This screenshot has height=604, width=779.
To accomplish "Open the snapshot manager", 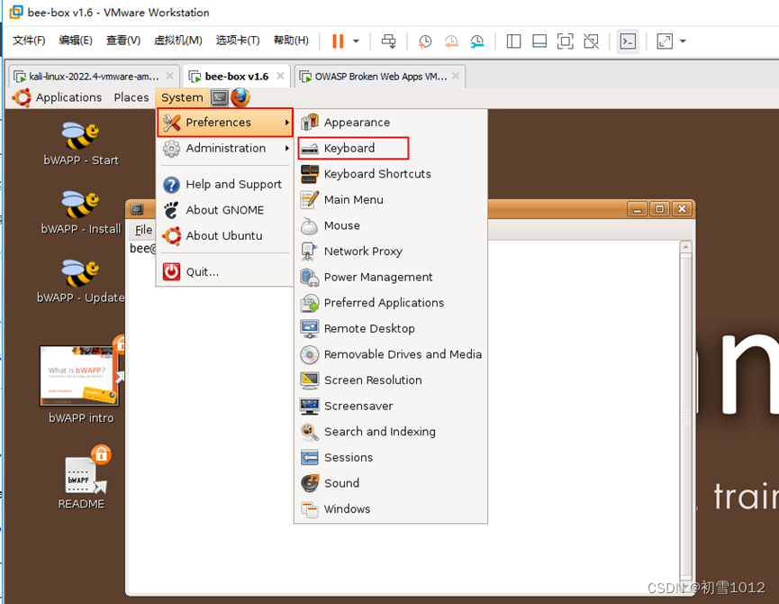I will (477, 41).
